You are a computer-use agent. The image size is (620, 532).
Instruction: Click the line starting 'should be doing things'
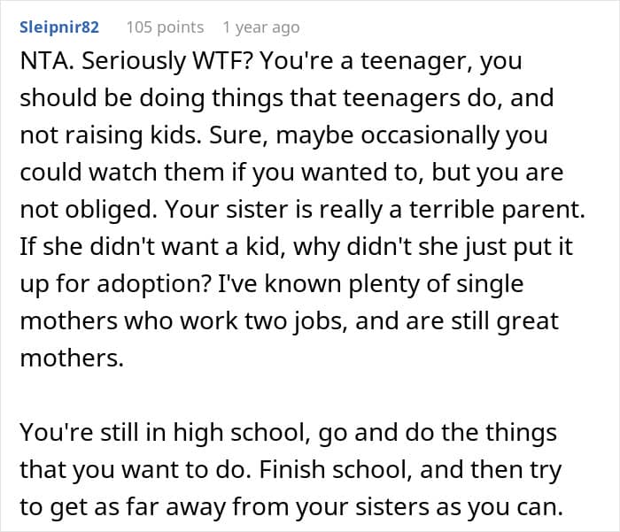pos(287,98)
